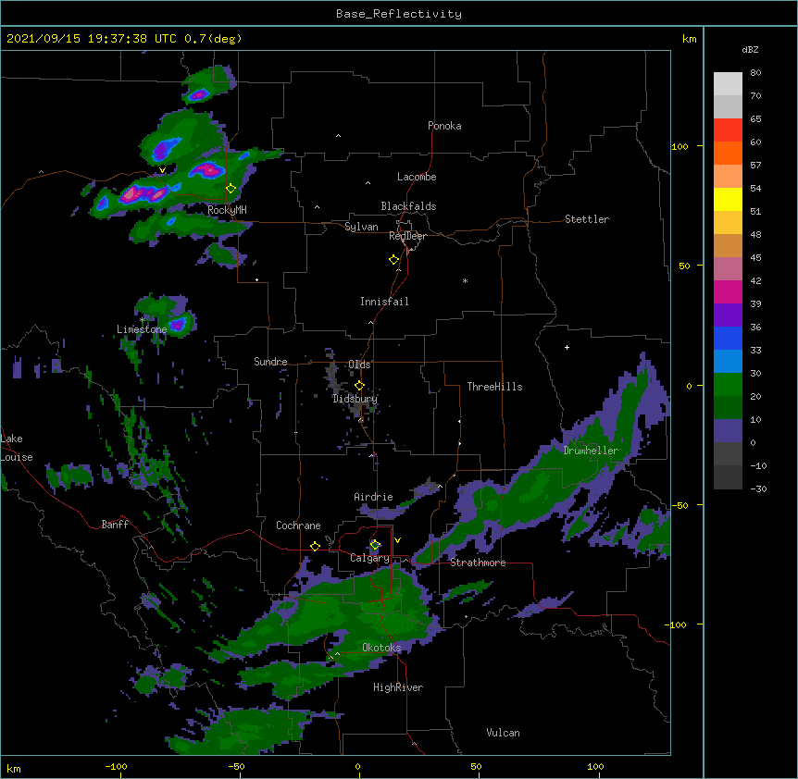Click the white plus marker north of Drumheller
Image resolution: width=798 pixels, height=779 pixels.
[x=567, y=347]
